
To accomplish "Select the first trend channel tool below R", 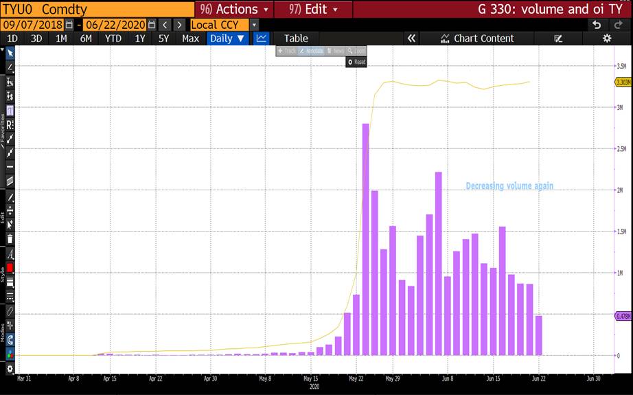I will (x=10, y=139).
